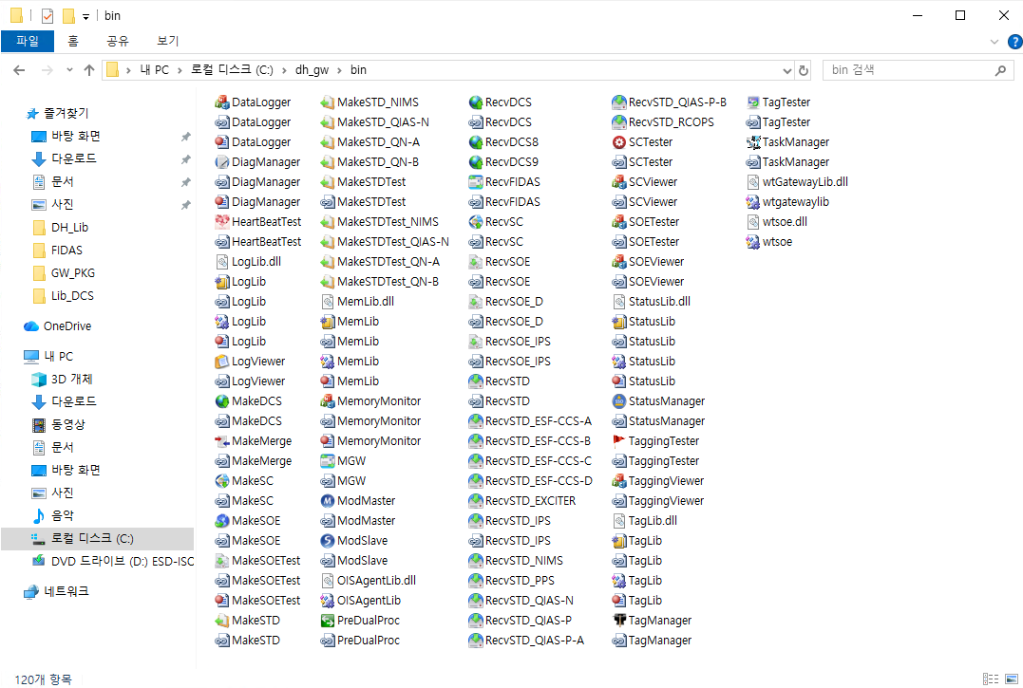The width and height of the screenshot is (1023, 688).
Task: Switch to details view in status bar
Action: coord(990,679)
